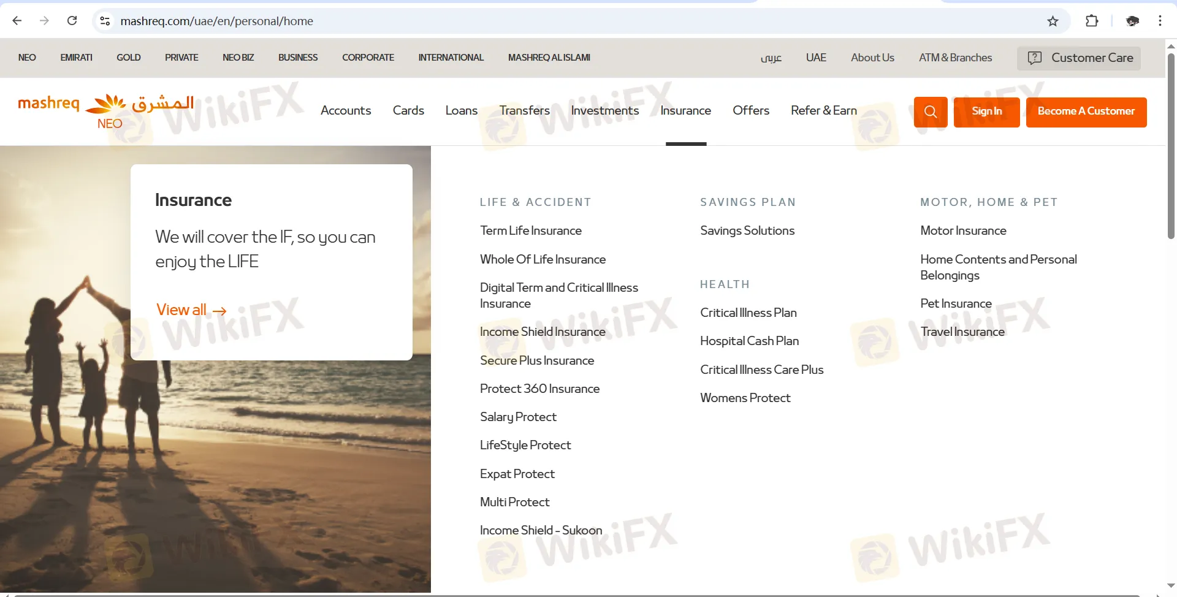Click the browser forward arrow
The width and height of the screenshot is (1177, 597).
pos(44,20)
